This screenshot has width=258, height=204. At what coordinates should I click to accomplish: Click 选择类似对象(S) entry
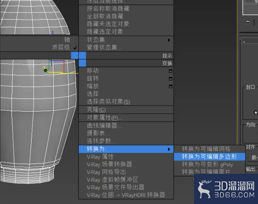point(109,101)
